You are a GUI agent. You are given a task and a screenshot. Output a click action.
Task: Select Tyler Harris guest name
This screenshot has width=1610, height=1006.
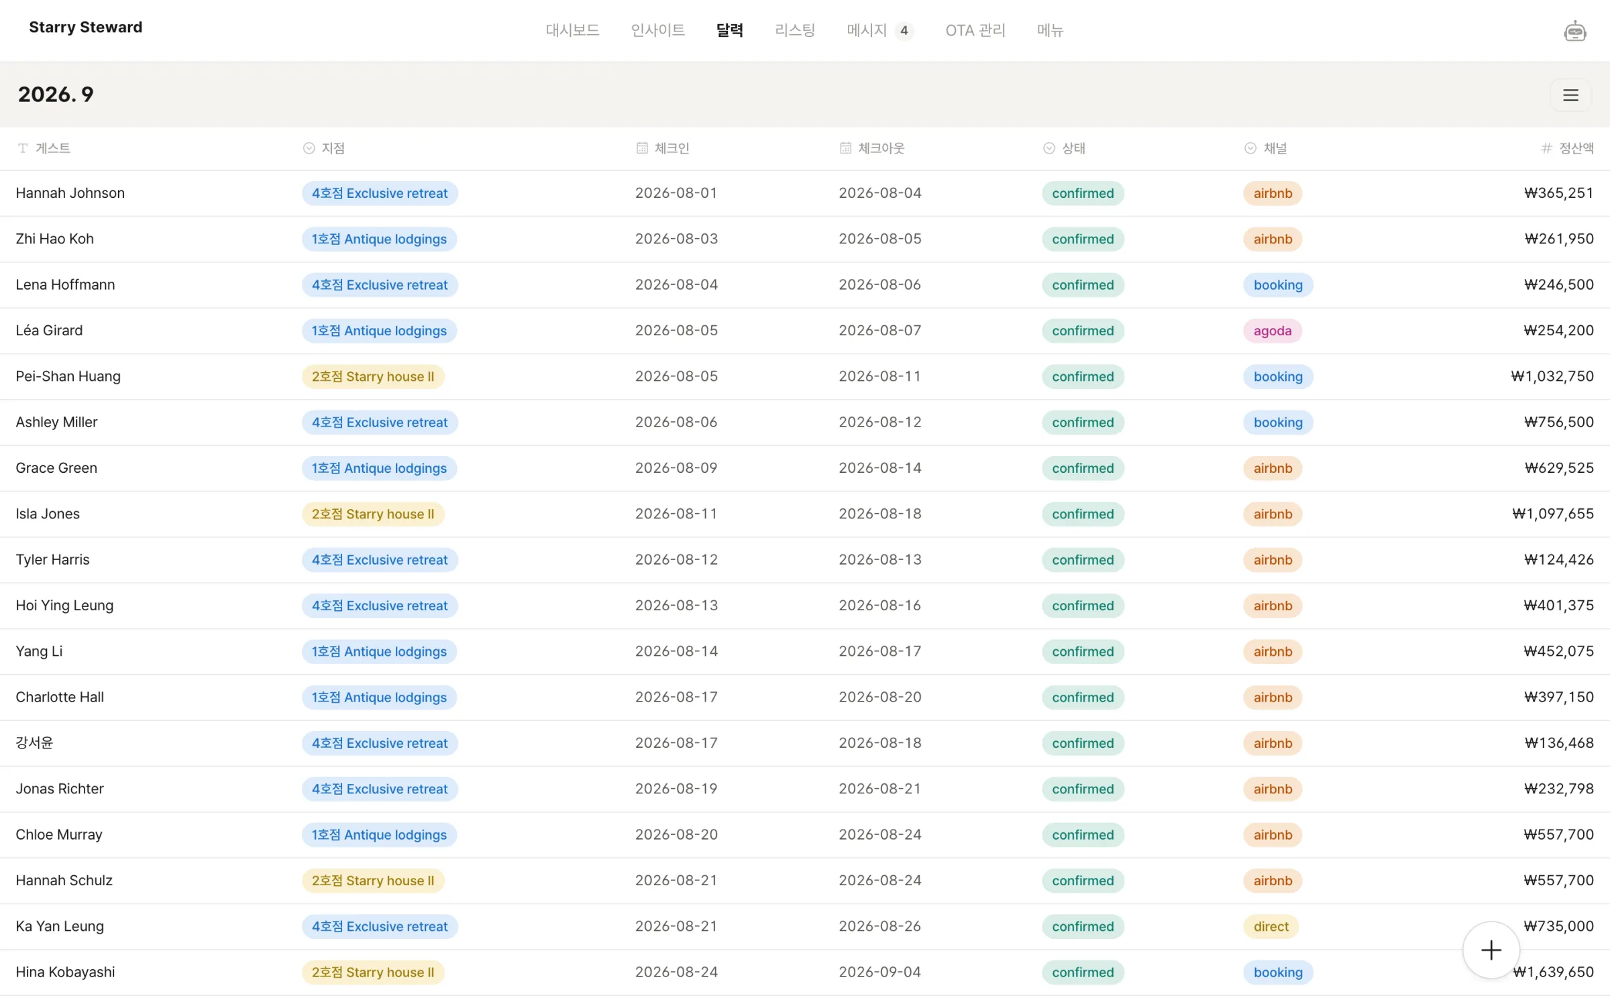tap(52, 560)
